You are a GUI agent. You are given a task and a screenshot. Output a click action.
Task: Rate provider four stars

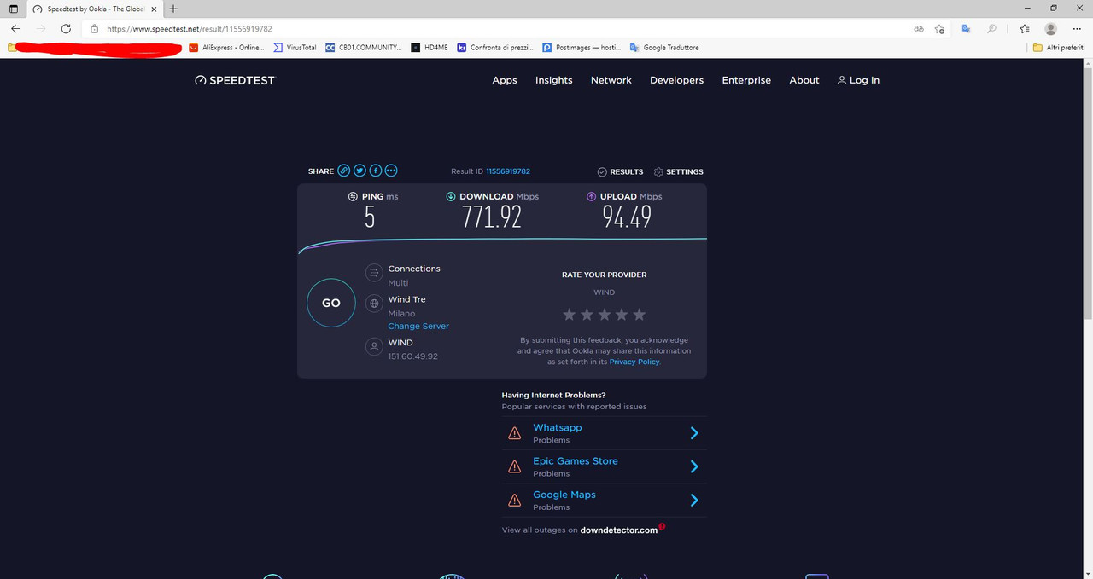coord(622,315)
